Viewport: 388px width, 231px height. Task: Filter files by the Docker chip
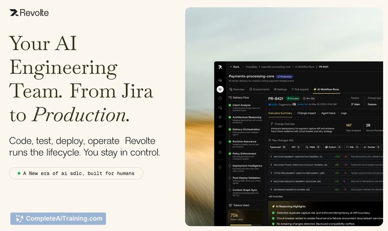pyautogui.click(x=372, y=147)
